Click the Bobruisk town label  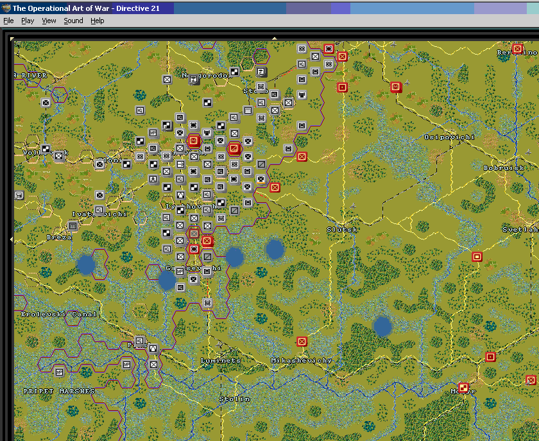point(504,168)
